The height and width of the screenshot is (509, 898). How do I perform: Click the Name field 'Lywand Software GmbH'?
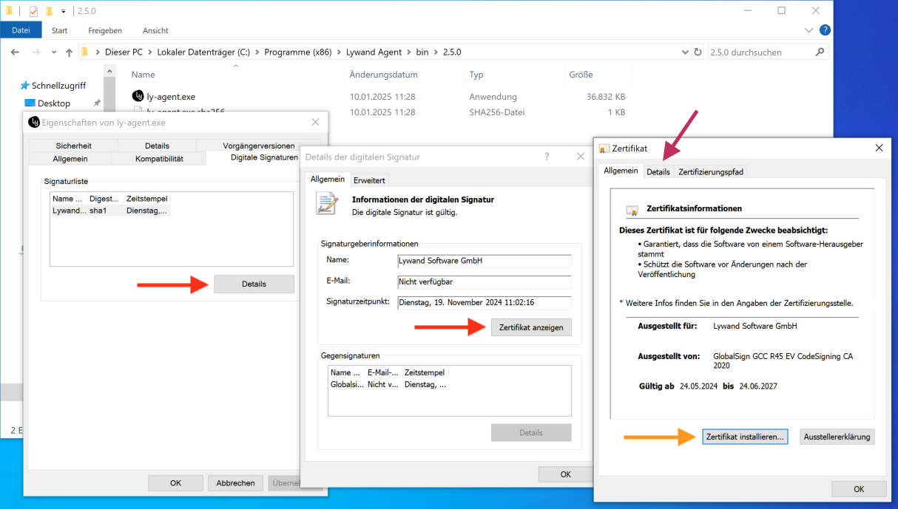click(485, 261)
